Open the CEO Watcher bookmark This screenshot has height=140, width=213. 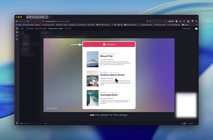click(103, 25)
